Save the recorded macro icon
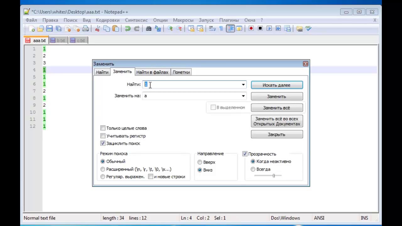 point(287,29)
